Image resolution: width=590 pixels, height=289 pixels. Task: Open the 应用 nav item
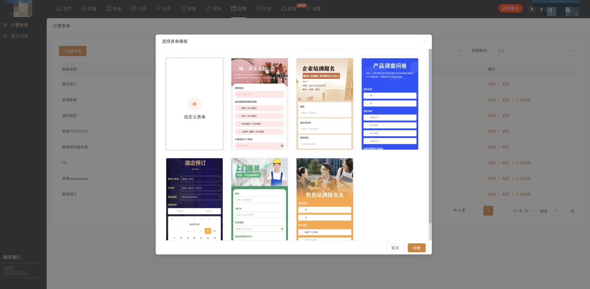(239, 9)
